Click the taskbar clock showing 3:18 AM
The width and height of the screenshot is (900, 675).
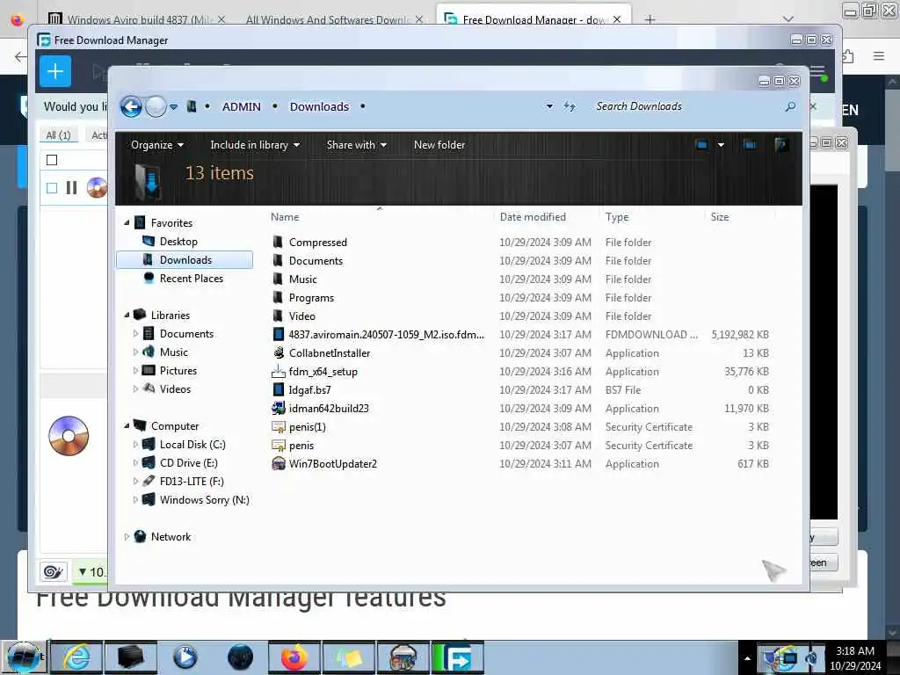[x=855, y=658]
